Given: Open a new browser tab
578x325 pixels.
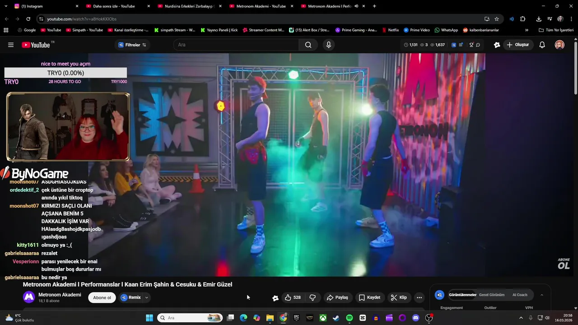Looking at the screenshot, I should (x=374, y=6).
